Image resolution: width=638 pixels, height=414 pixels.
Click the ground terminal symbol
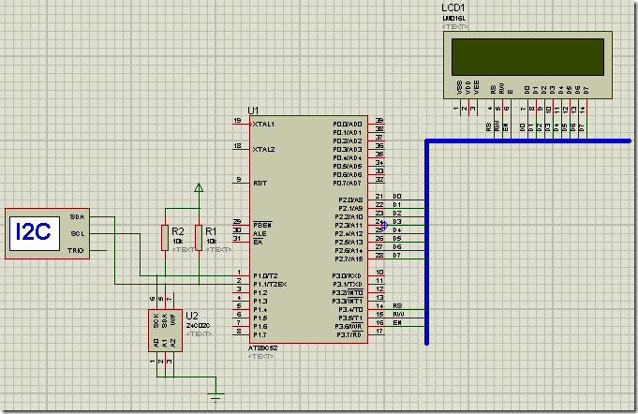pos(215,396)
